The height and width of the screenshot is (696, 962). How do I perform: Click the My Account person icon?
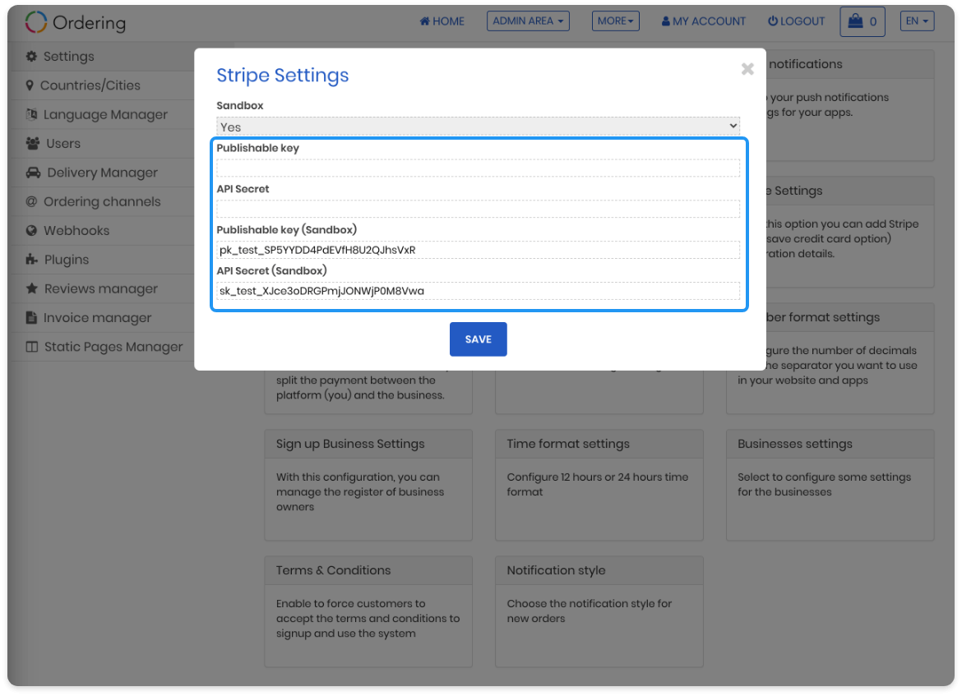tap(666, 21)
